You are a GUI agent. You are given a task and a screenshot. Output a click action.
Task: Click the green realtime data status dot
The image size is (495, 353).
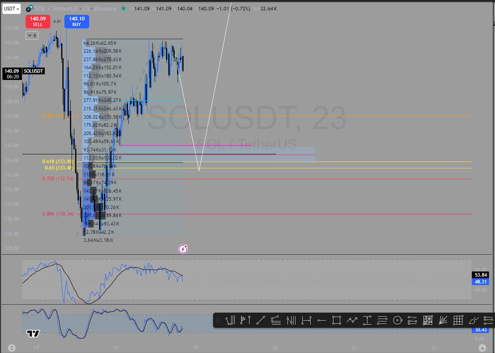[x=123, y=8]
